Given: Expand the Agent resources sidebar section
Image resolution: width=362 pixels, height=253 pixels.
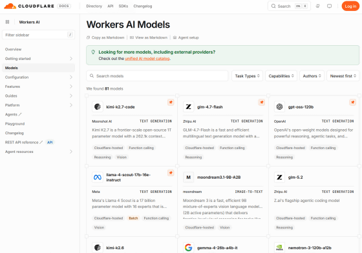Looking at the screenshot, I should pyautogui.click(x=71, y=152).
